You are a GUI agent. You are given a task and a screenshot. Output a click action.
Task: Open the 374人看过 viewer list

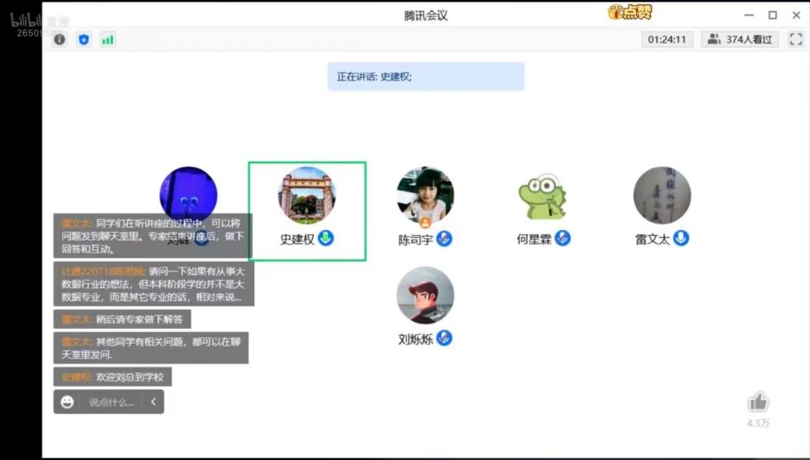coord(741,39)
